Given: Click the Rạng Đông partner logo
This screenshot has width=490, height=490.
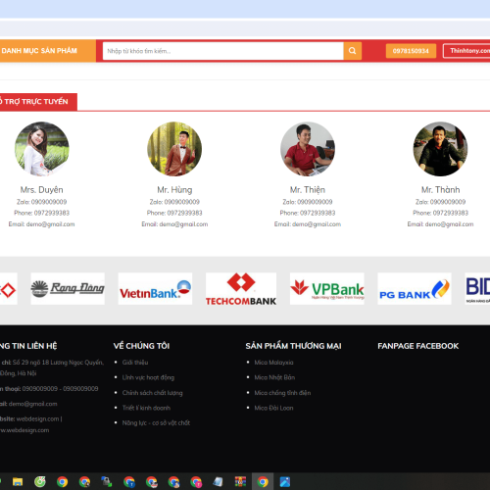Looking at the screenshot, I should pyautogui.click(x=68, y=289).
